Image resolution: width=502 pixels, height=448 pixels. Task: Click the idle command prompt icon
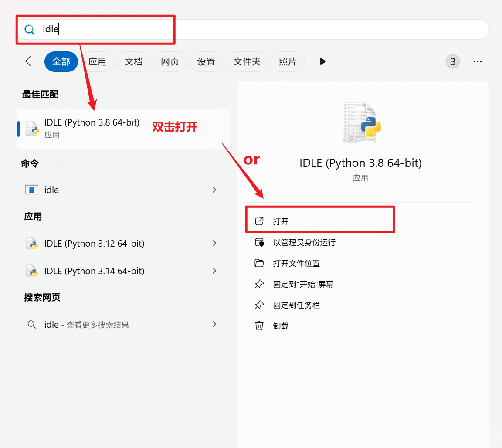coord(31,190)
